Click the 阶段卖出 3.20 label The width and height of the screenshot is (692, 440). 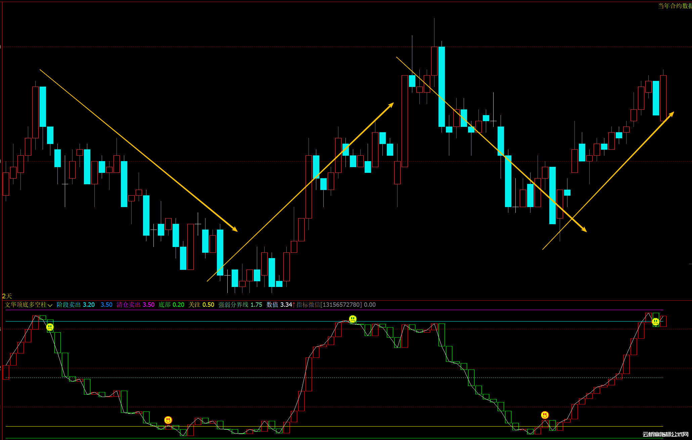tap(76, 305)
